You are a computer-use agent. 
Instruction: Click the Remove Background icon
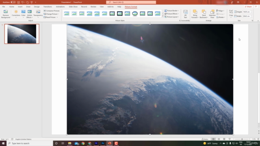6,12
